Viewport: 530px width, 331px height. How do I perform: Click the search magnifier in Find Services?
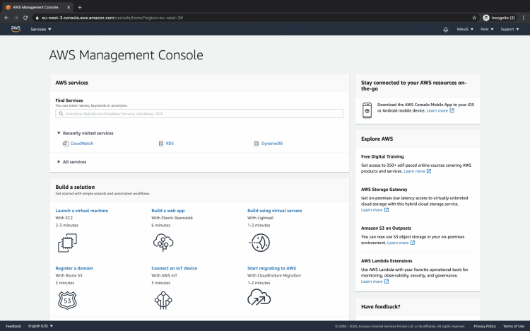pos(61,114)
